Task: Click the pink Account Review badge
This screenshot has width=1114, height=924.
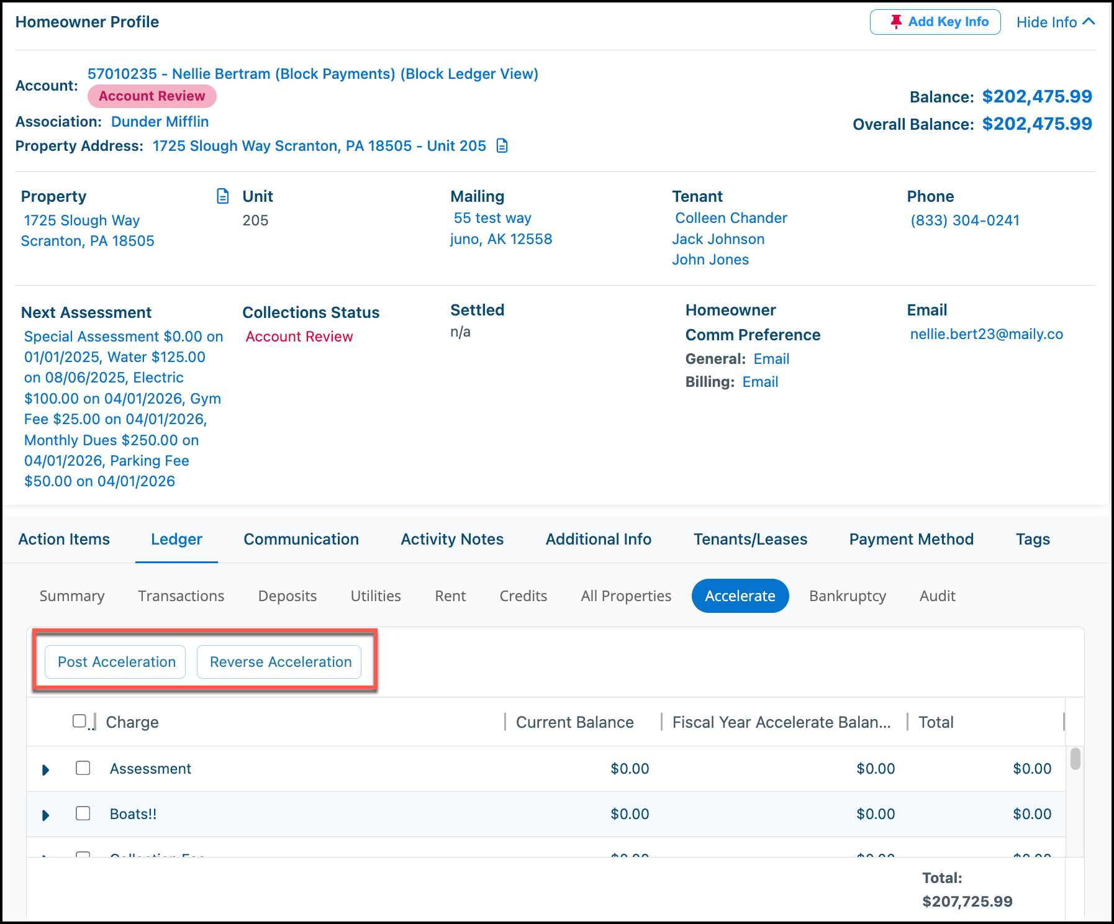Action: tap(152, 96)
